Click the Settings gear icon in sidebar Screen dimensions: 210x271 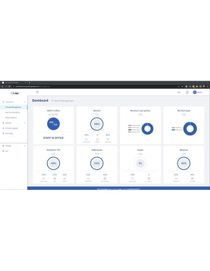(x=3, y=146)
